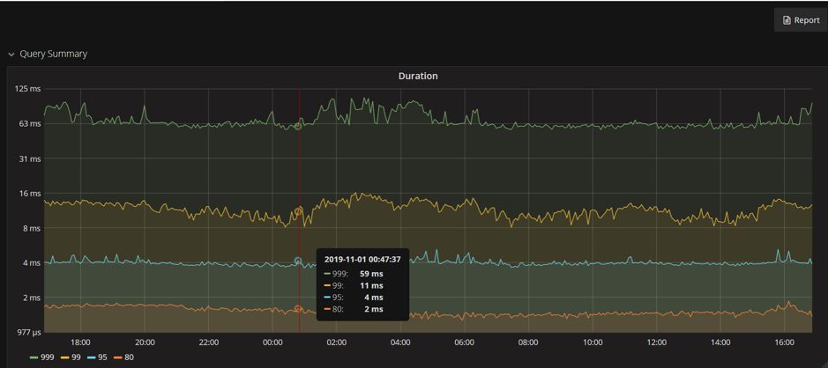This screenshot has width=828, height=368.
Task: Open the Duration panel title menu
Action: (418, 76)
